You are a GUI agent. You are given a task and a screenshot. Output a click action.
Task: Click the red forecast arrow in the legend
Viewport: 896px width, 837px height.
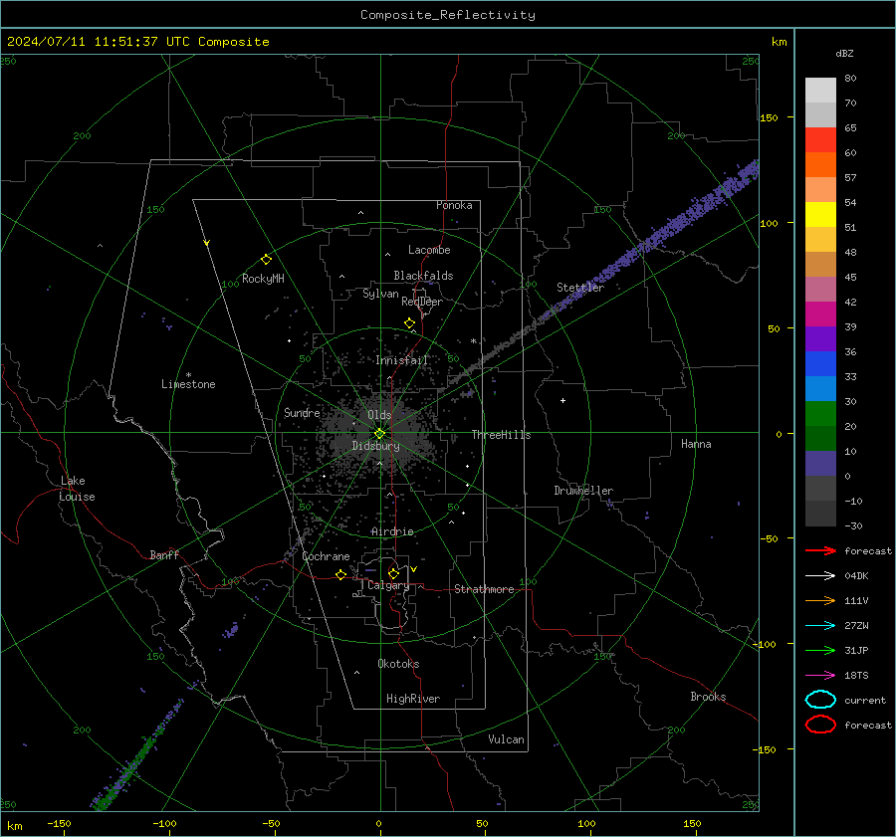pos(820,550)
